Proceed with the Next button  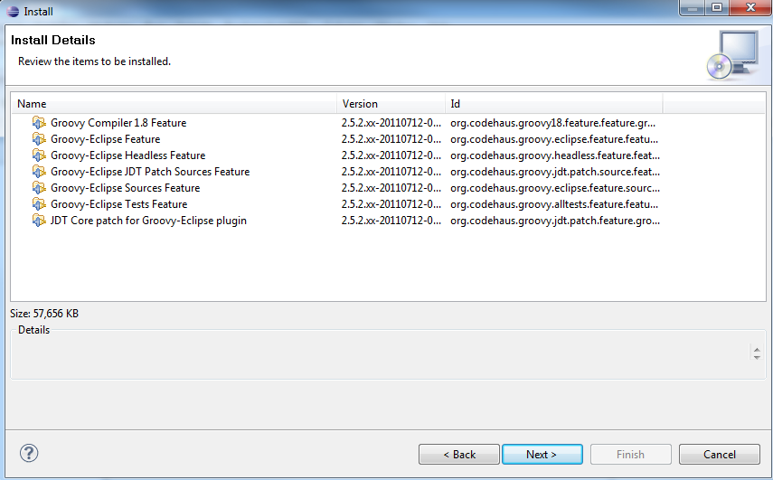(542, 455)
